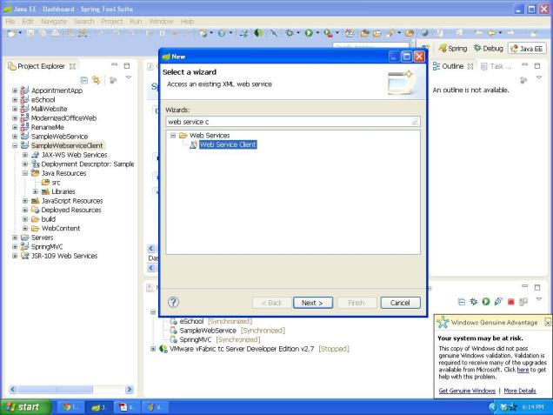553x415 pixels.
Task: Expand the MallWebsite project
Action: pos(15,109)
